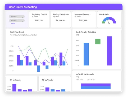Viewport: 127px width, 98px height.
Task: Select the green segment of the Quick Ratio gauge
Action: [103, 22]
